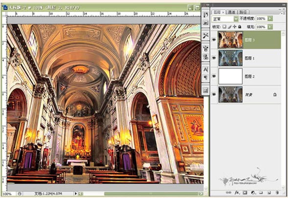Toggle lock transparent pixels
Viewport: 288px width, 198px height.
tap(224, 27)
